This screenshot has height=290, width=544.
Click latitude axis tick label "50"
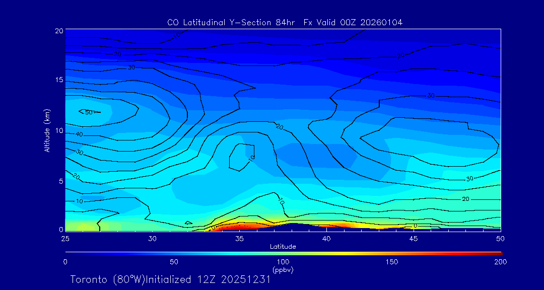[x=500, y=238]
